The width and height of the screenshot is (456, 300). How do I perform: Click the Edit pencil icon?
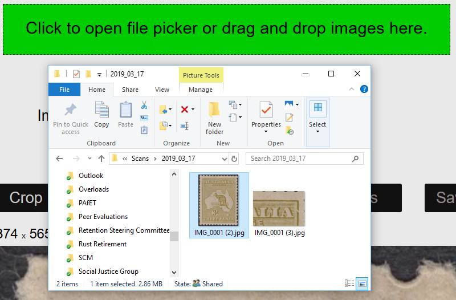point(289,117)
